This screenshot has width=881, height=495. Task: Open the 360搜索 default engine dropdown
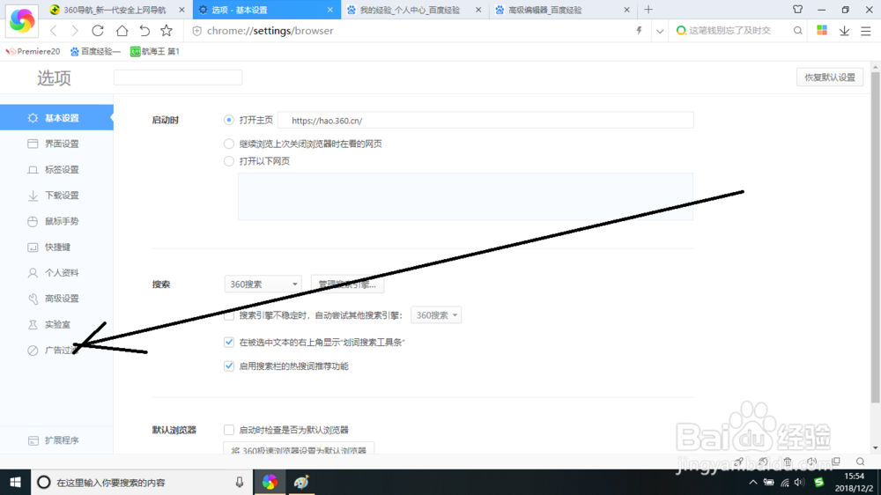(263, 284)
